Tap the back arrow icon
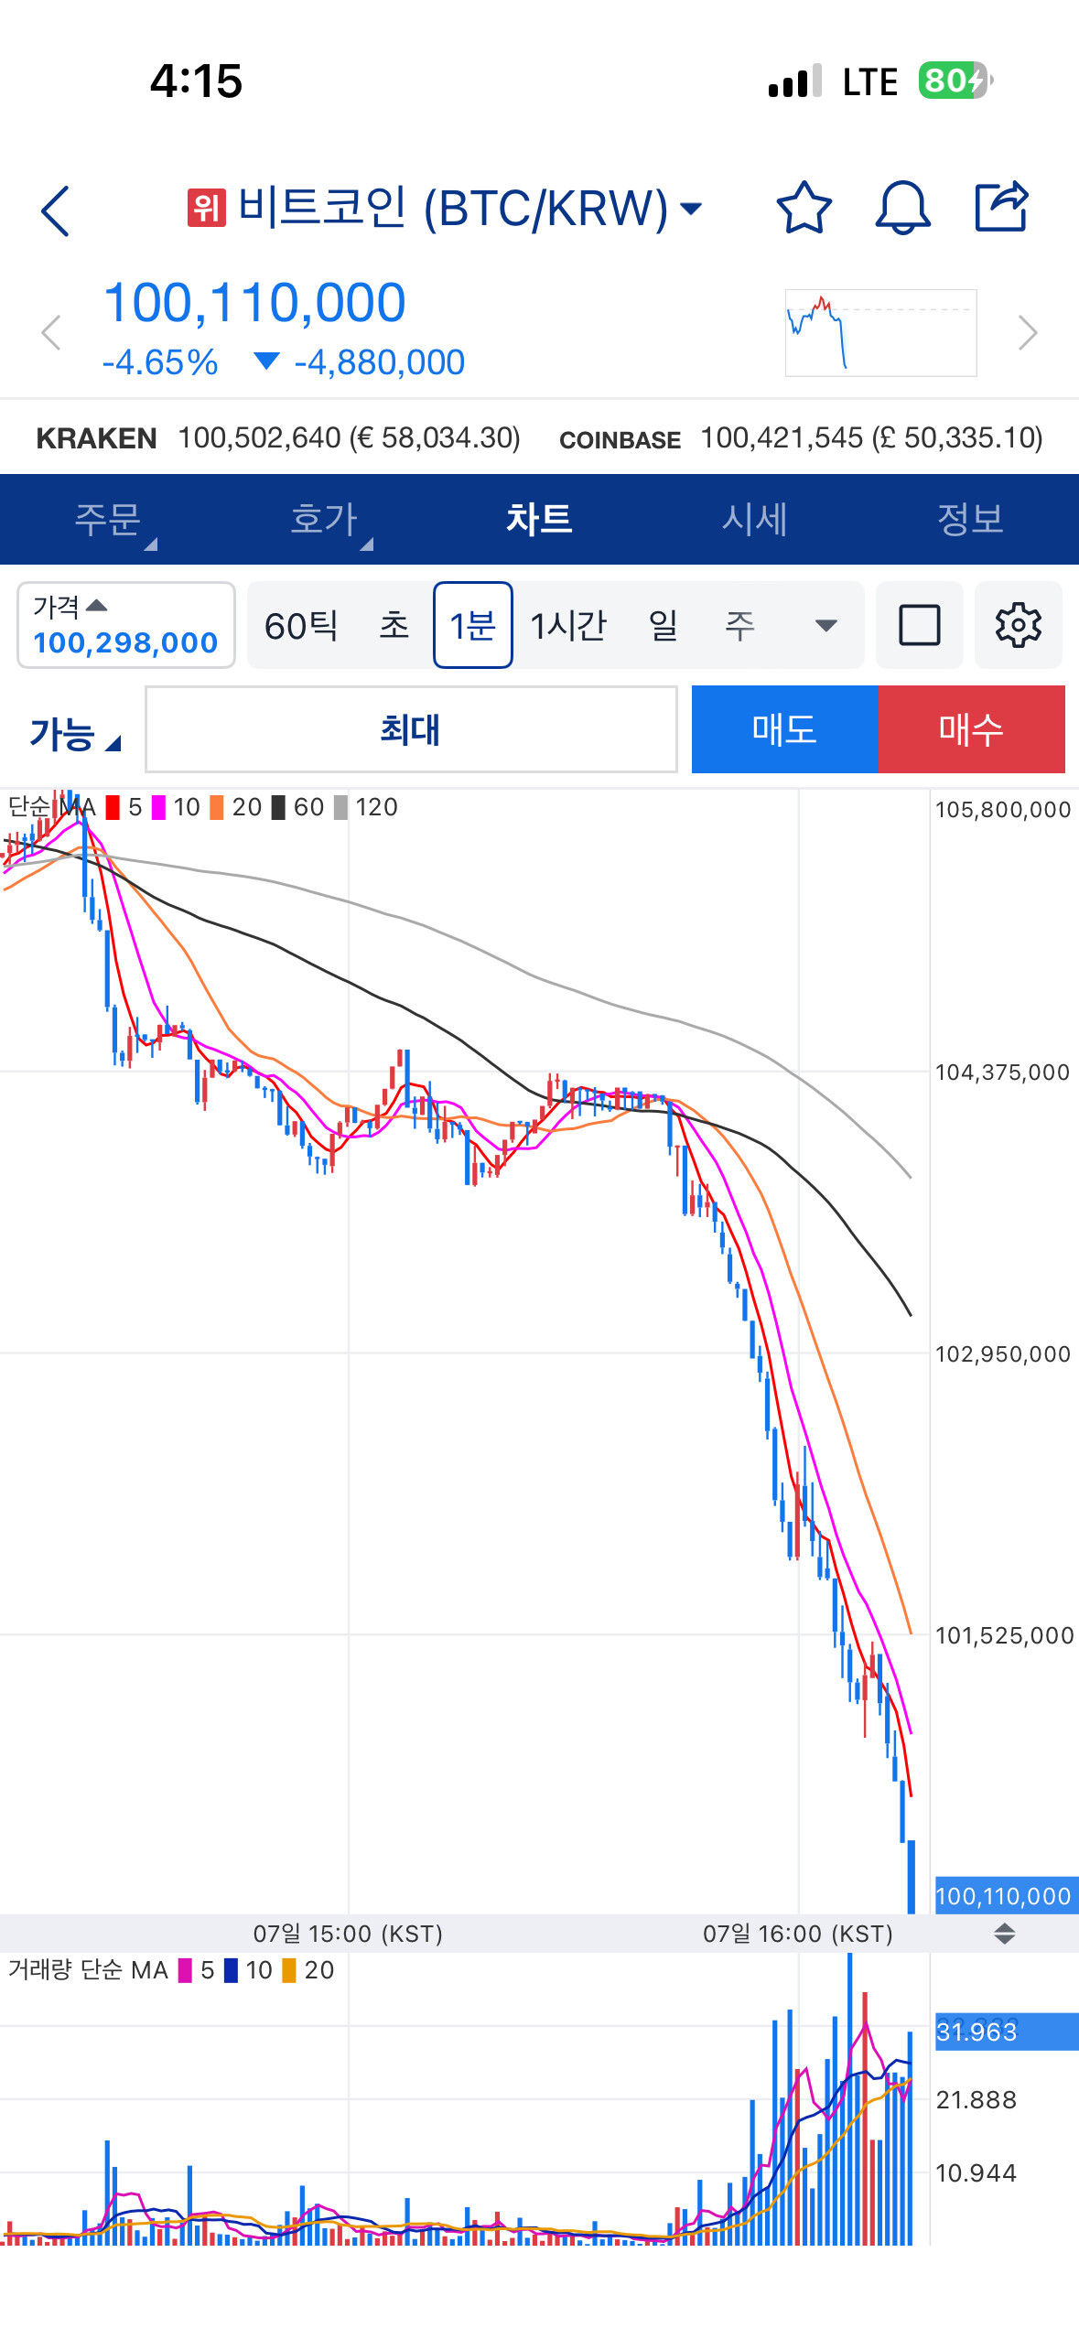 pos(56,210)
